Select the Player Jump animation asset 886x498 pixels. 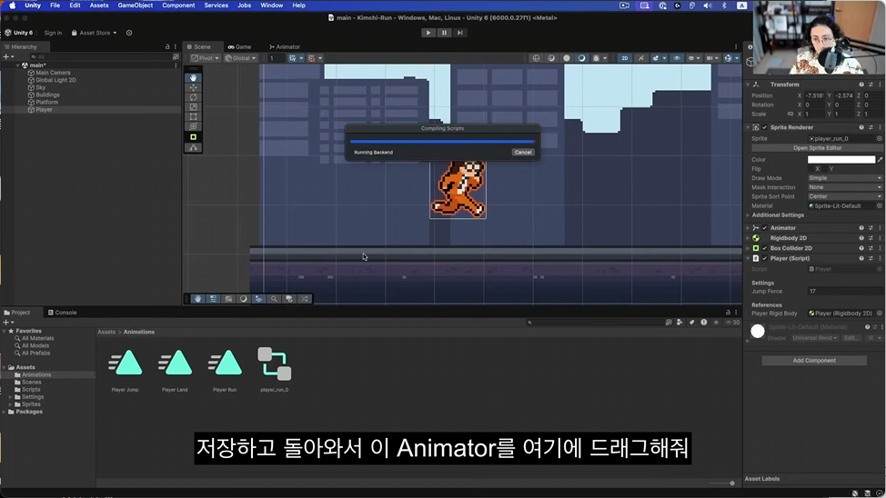125,370
